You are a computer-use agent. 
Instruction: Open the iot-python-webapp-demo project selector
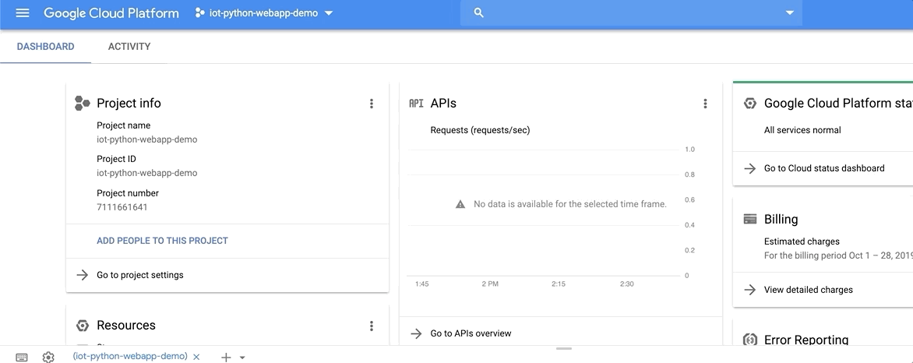tap(264, 12)
